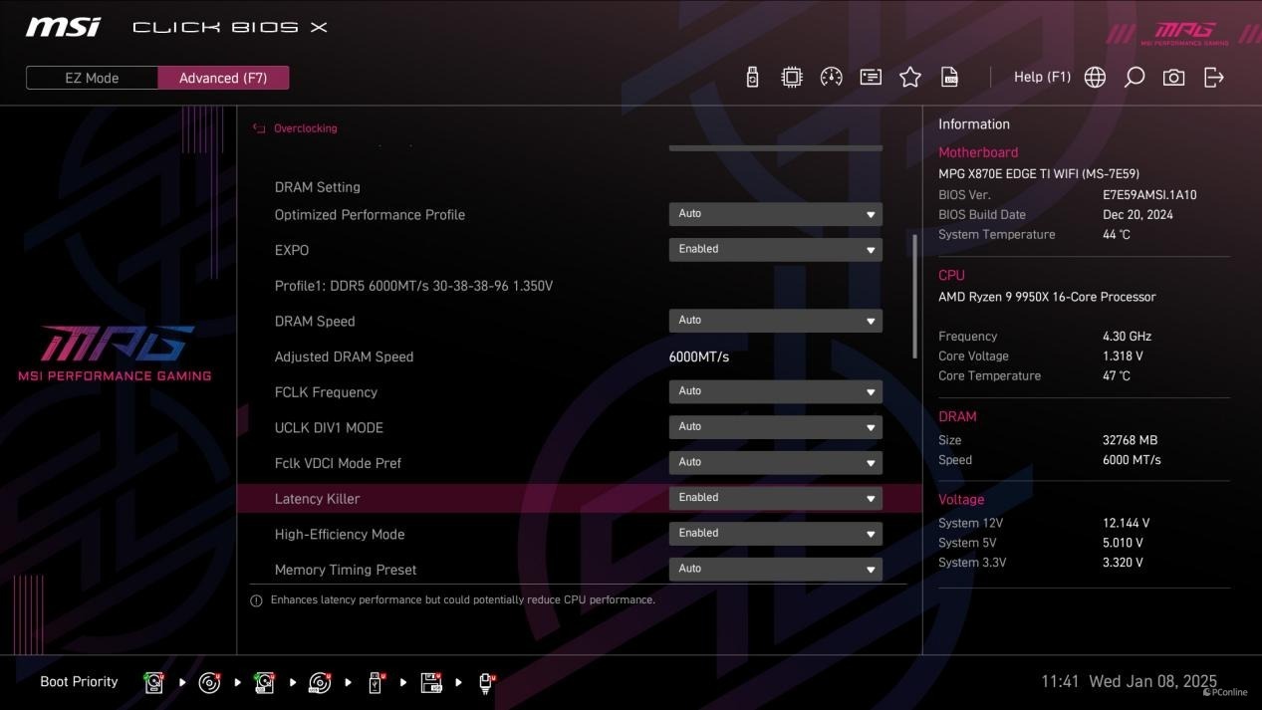Open Fclk VDCI Mode Pref dropdown
Screen dimensions: 1262x710
(x=775, y=462)
